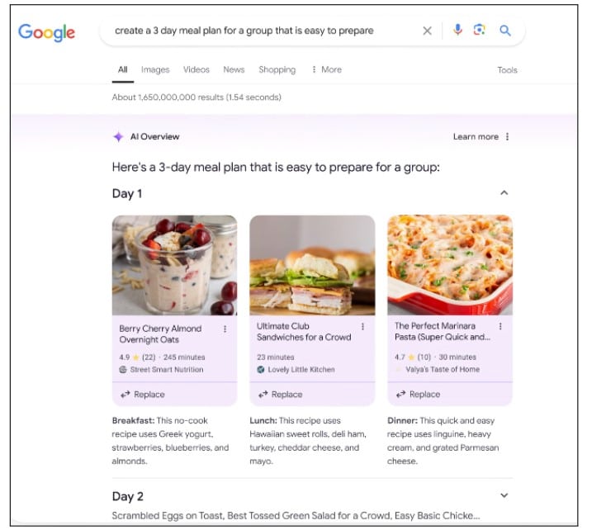This screenshot has height=530, width=606.
Task: Switch to the Videos tab
Action: point(196,69)
